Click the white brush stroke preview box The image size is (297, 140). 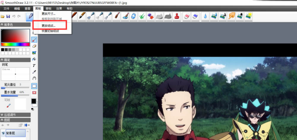20,104
